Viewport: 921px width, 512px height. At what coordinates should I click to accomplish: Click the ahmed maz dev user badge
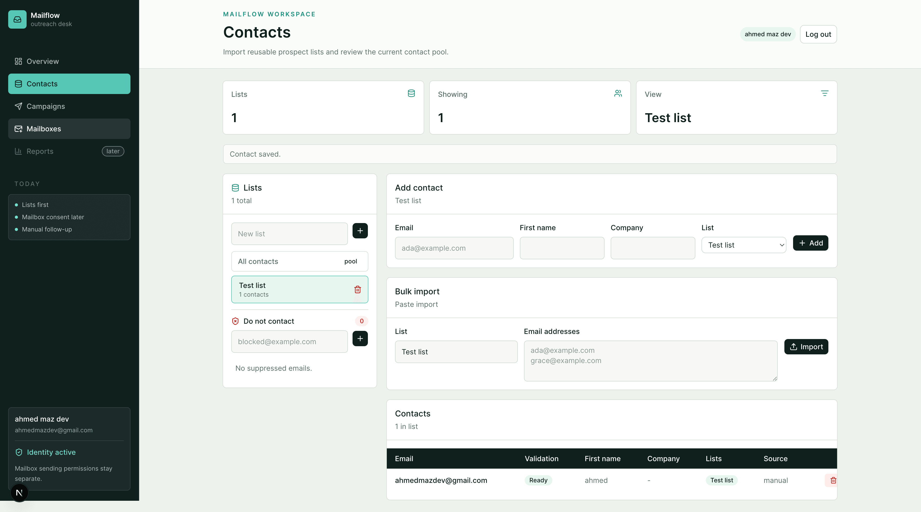coord(768,34)
